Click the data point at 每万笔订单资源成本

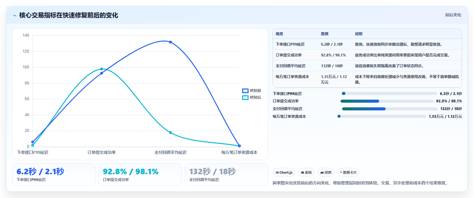pos(239,146)
